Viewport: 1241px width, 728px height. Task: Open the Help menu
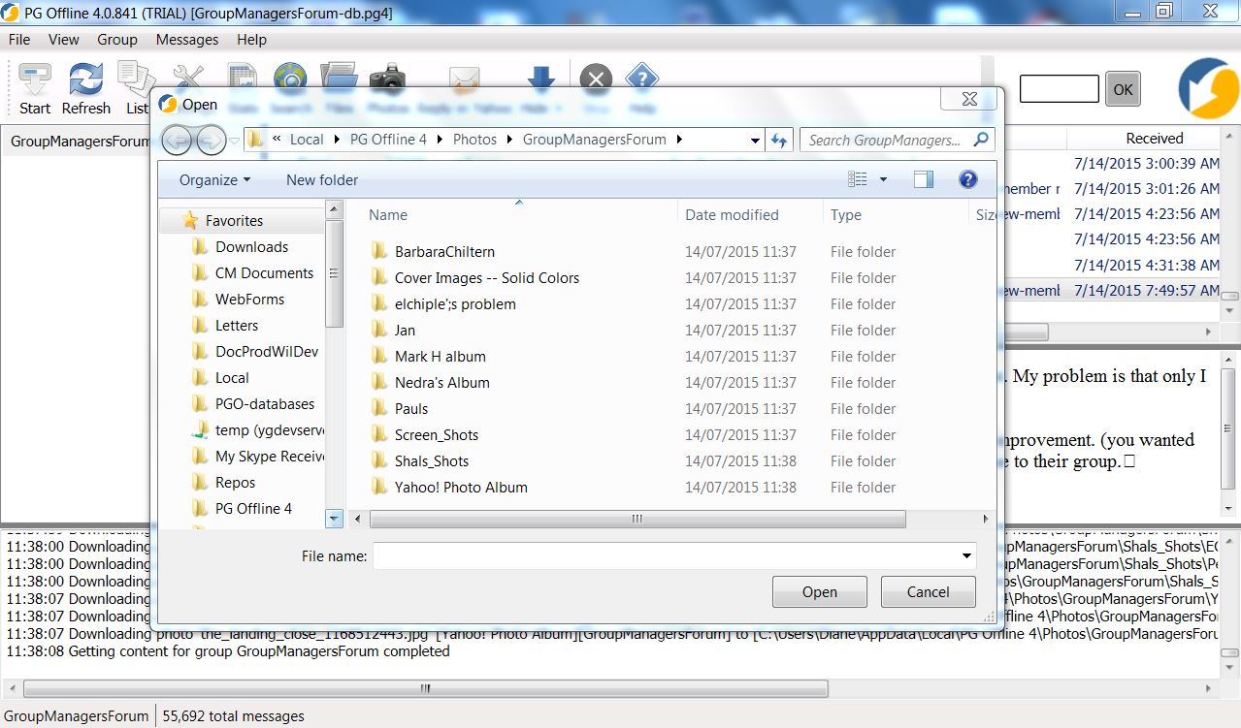coord(251,40)
